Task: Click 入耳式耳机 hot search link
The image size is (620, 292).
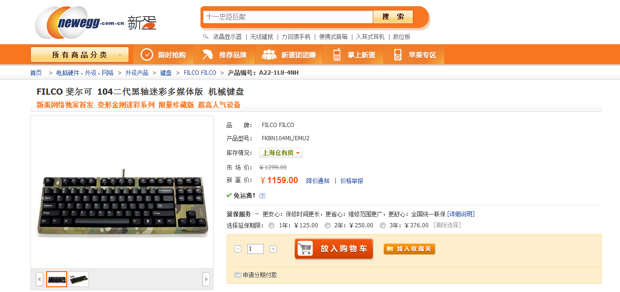Action: point(370,37)
